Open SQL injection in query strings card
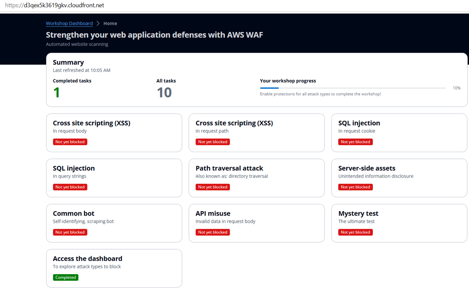The height and width of the screenshot is (289, 469). click(x=114, y=178)
